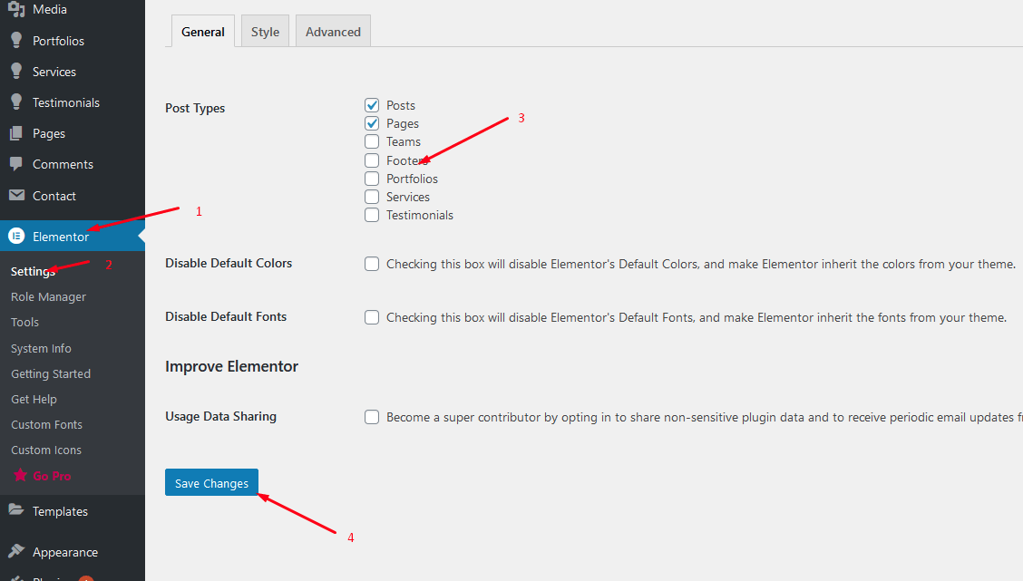1023x581 pixels.
Task: Switch to the Style tab
Action: point(265,32)
